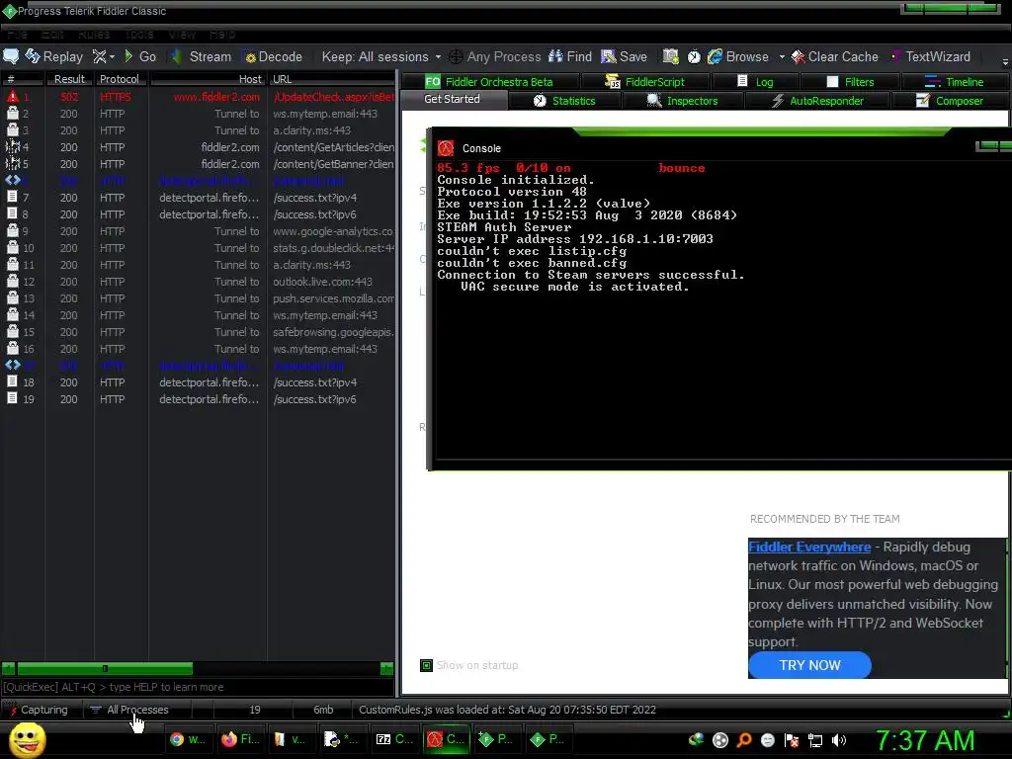Click the Result column header
Image resolution: width=1012 pixels, height=759 pixels.
69,79
